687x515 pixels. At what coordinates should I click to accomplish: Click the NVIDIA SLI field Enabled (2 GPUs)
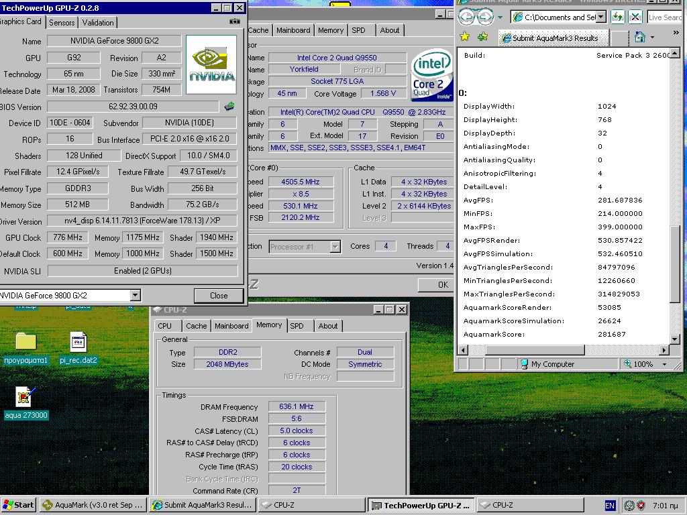point(142,271)
